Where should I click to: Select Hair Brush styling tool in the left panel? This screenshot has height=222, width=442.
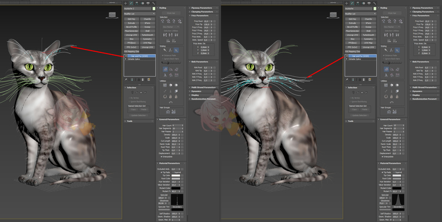(165, 50)
